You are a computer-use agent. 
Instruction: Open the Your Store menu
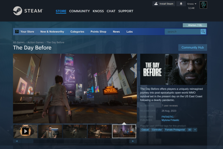(27, 32)
